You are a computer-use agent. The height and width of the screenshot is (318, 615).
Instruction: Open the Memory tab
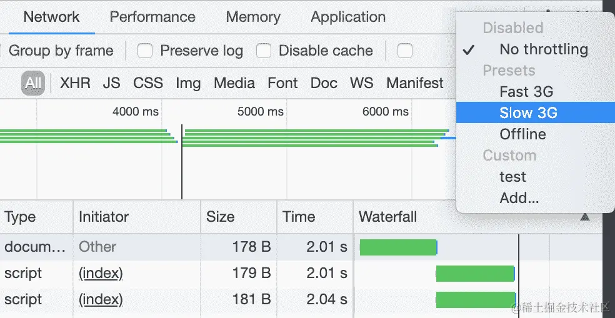(253, 17)
